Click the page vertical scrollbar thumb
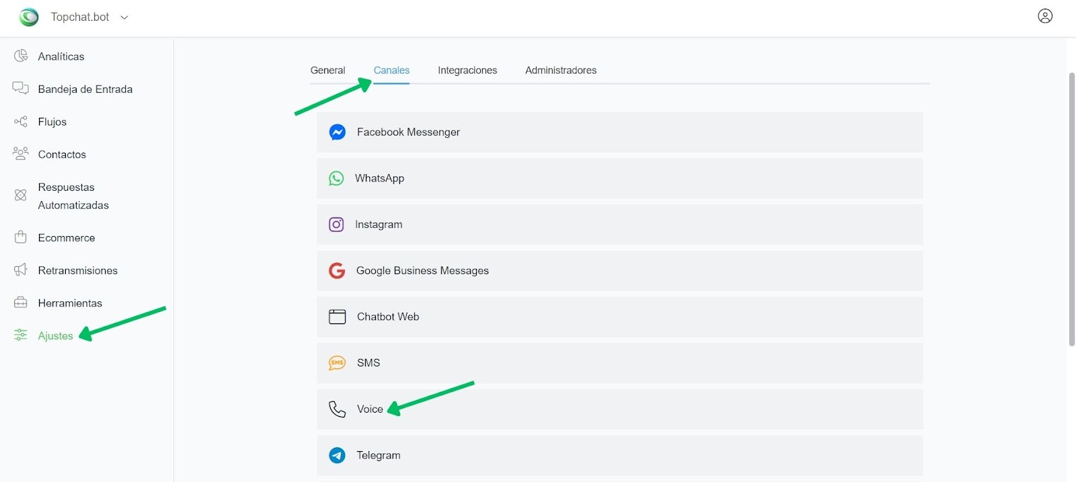Viewport: 1076px width, 482px height. point(1072,209)
